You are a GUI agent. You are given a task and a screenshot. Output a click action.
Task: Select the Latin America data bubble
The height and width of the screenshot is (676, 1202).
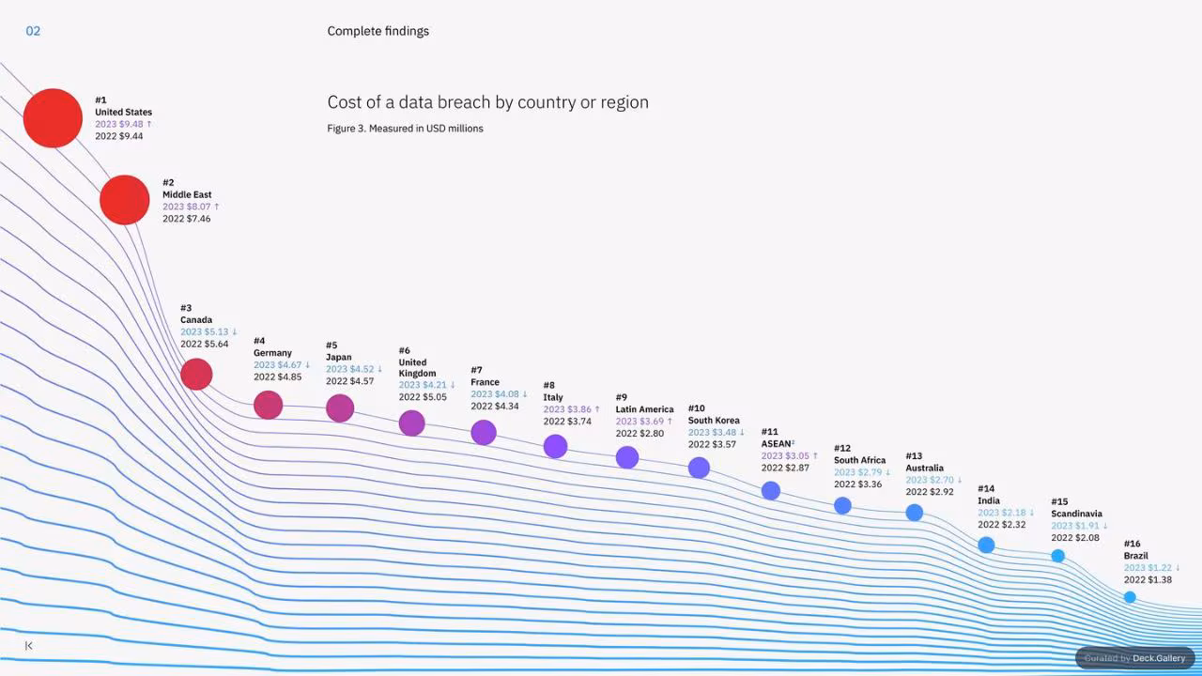click(627, 457)
